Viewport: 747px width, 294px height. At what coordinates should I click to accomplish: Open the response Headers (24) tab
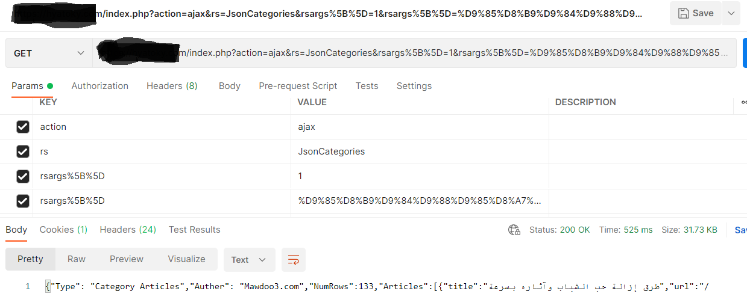point(128,230)
